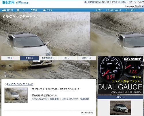Switch to the ブログ tab
Image resolution: width=144 pixels, height=116 pixels.
tap(10, 58)
